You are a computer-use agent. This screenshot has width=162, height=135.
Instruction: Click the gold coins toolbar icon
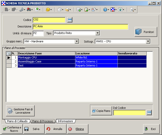point(48,10)
